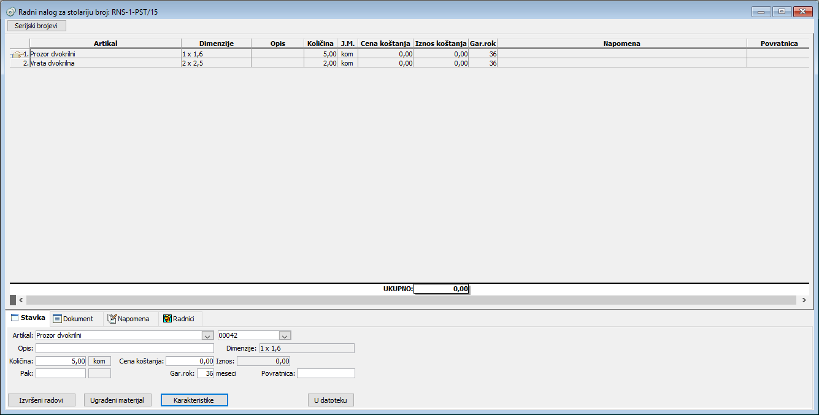
Task: Click the kom unit button next to Količina
Action: tap(99, 361)
